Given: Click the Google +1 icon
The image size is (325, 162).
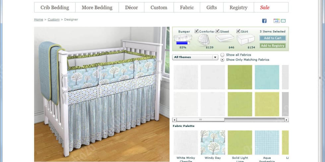Looking at the screenshot, I should point(277,20).
